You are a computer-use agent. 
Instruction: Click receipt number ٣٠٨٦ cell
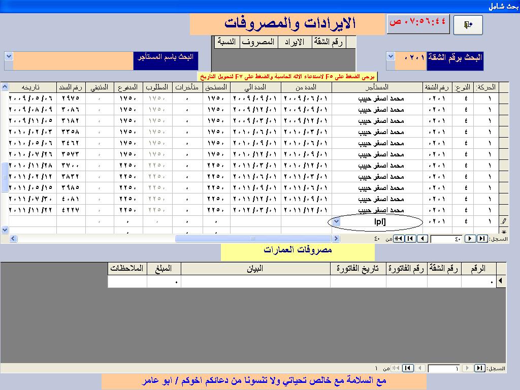coord(71,110)
